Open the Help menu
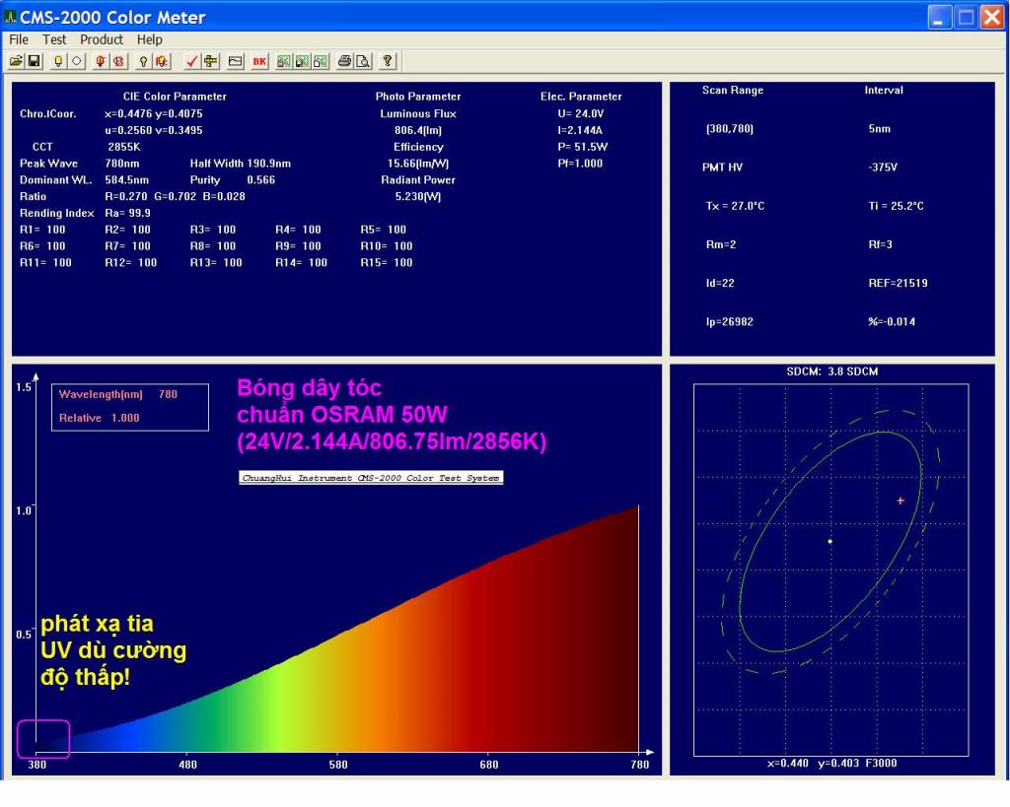This screenshot has width=1010, height=807. [150, 39]
